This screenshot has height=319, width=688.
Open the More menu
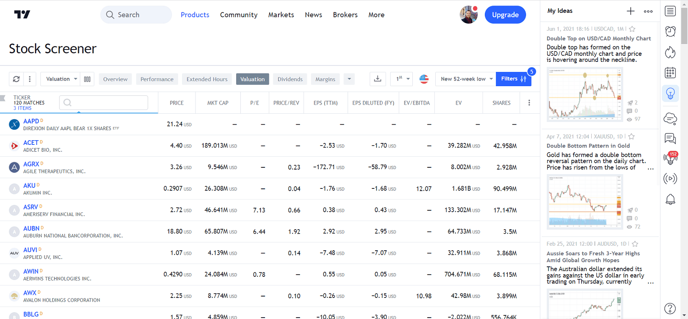377,15
